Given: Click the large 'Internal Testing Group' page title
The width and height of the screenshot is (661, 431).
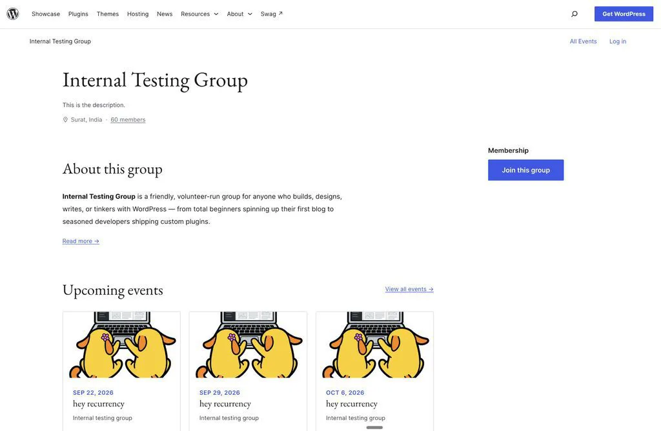Looking at the screenshot, I should pyautogui.click(x=155, y=81).
